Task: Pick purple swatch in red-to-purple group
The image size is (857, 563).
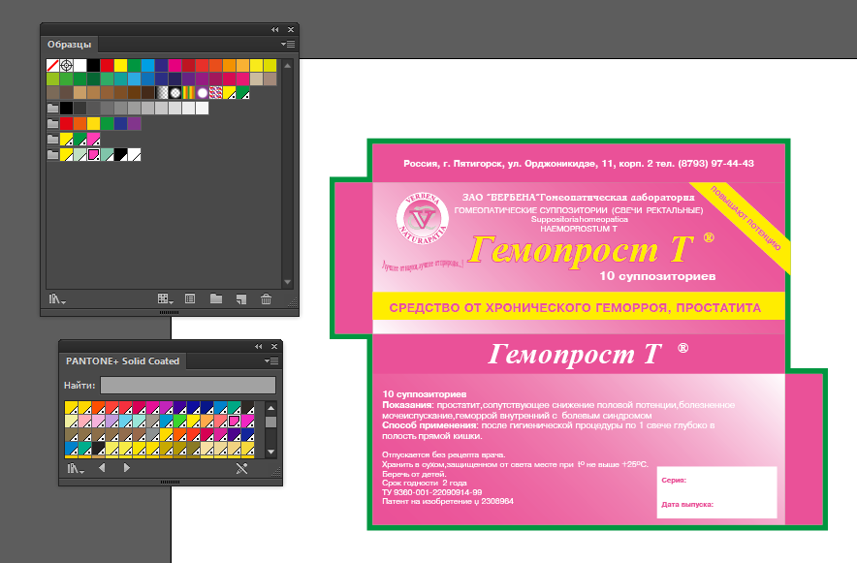Action: pos(135,123)
